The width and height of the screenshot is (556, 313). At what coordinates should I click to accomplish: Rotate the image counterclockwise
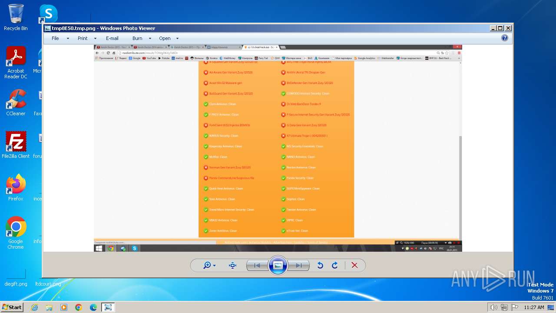point(320,265)
